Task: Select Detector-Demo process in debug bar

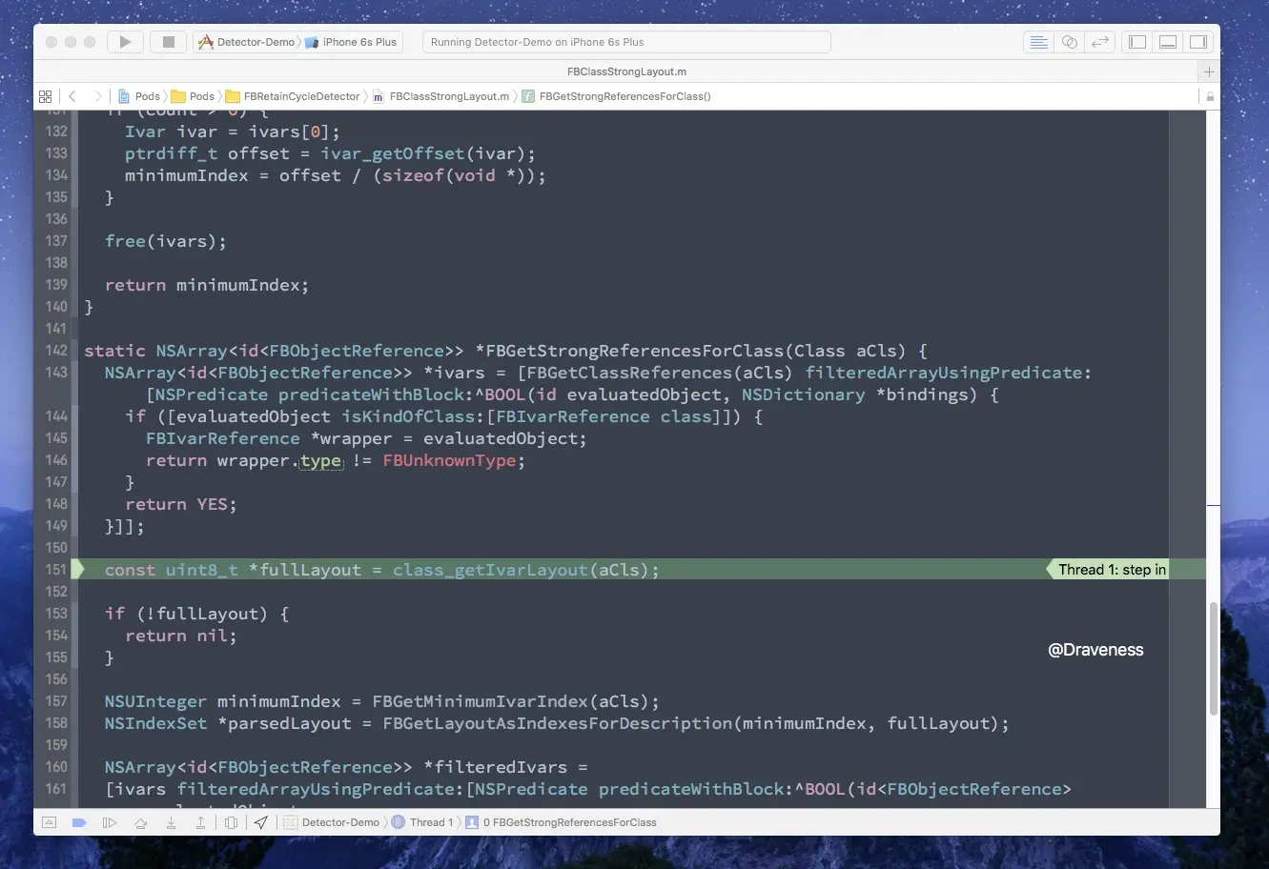Action: (332, 822)
